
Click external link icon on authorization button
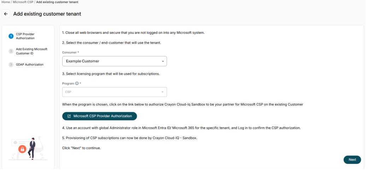pos(69,116)
